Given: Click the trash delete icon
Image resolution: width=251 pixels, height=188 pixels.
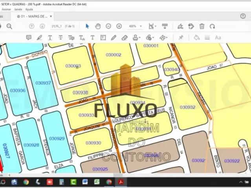Looking at the screenshot, I should (x=202, y=26).
